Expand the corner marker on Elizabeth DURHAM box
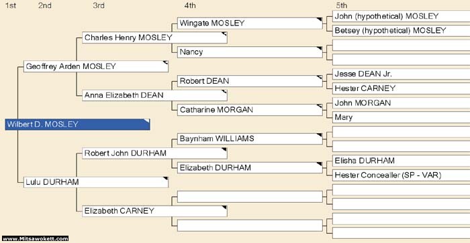470x243 pixels. coord(319,164)
